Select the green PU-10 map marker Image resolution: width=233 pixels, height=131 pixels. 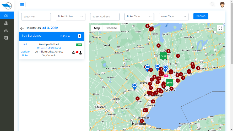(x=163, y=56)
